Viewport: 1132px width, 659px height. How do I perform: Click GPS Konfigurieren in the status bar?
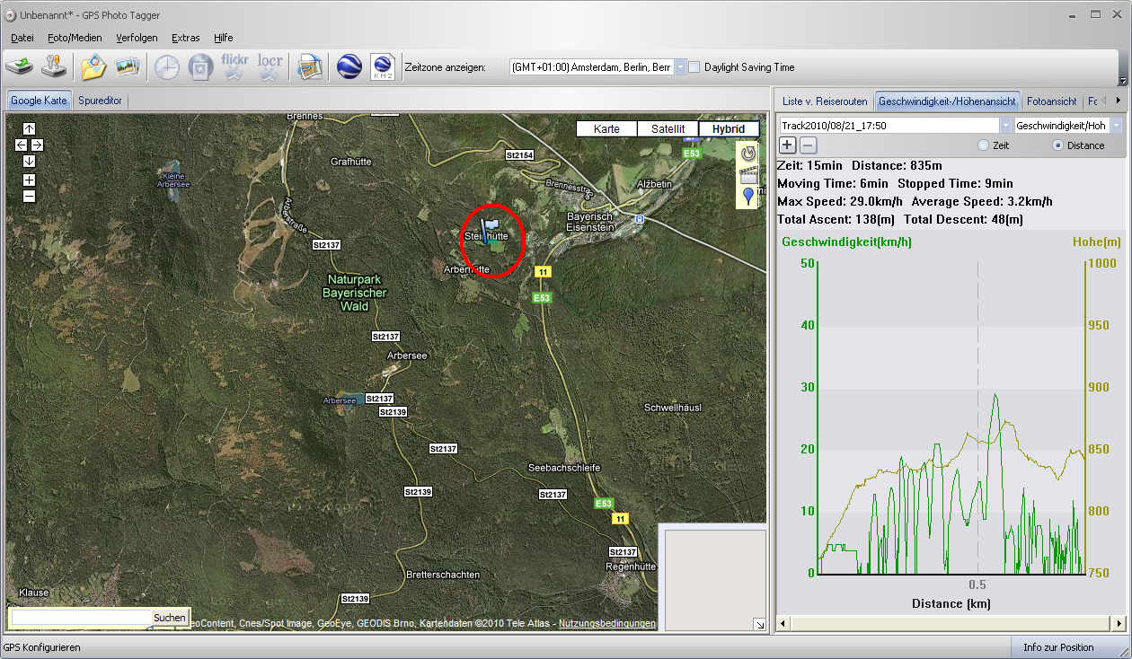42,647
